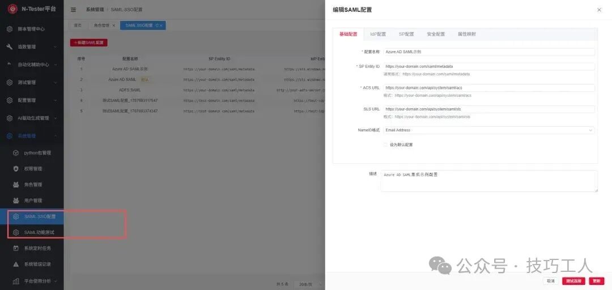Switch to the SP配置 tab
Screen dimensions: 612x290
tap(406, 34)
